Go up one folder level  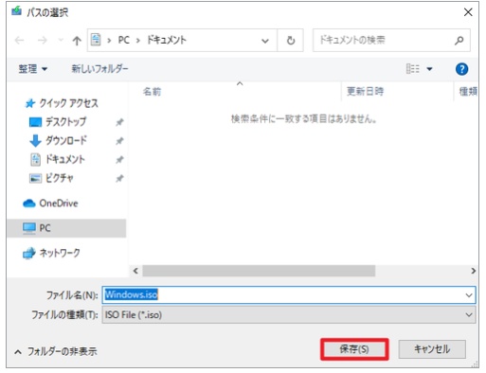[x=77, y=41]
